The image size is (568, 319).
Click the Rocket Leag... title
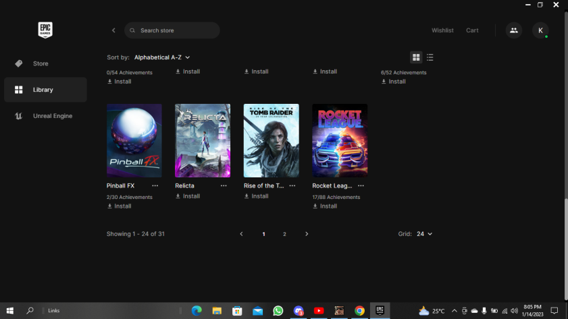pos(332,186)
